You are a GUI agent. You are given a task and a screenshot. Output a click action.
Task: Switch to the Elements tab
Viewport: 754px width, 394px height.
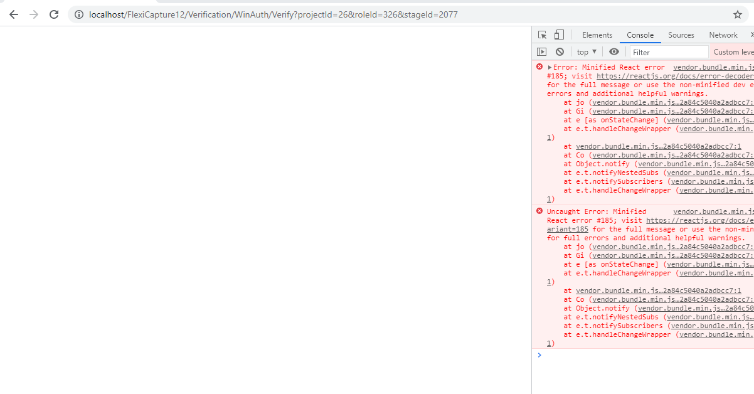[597, 35]
